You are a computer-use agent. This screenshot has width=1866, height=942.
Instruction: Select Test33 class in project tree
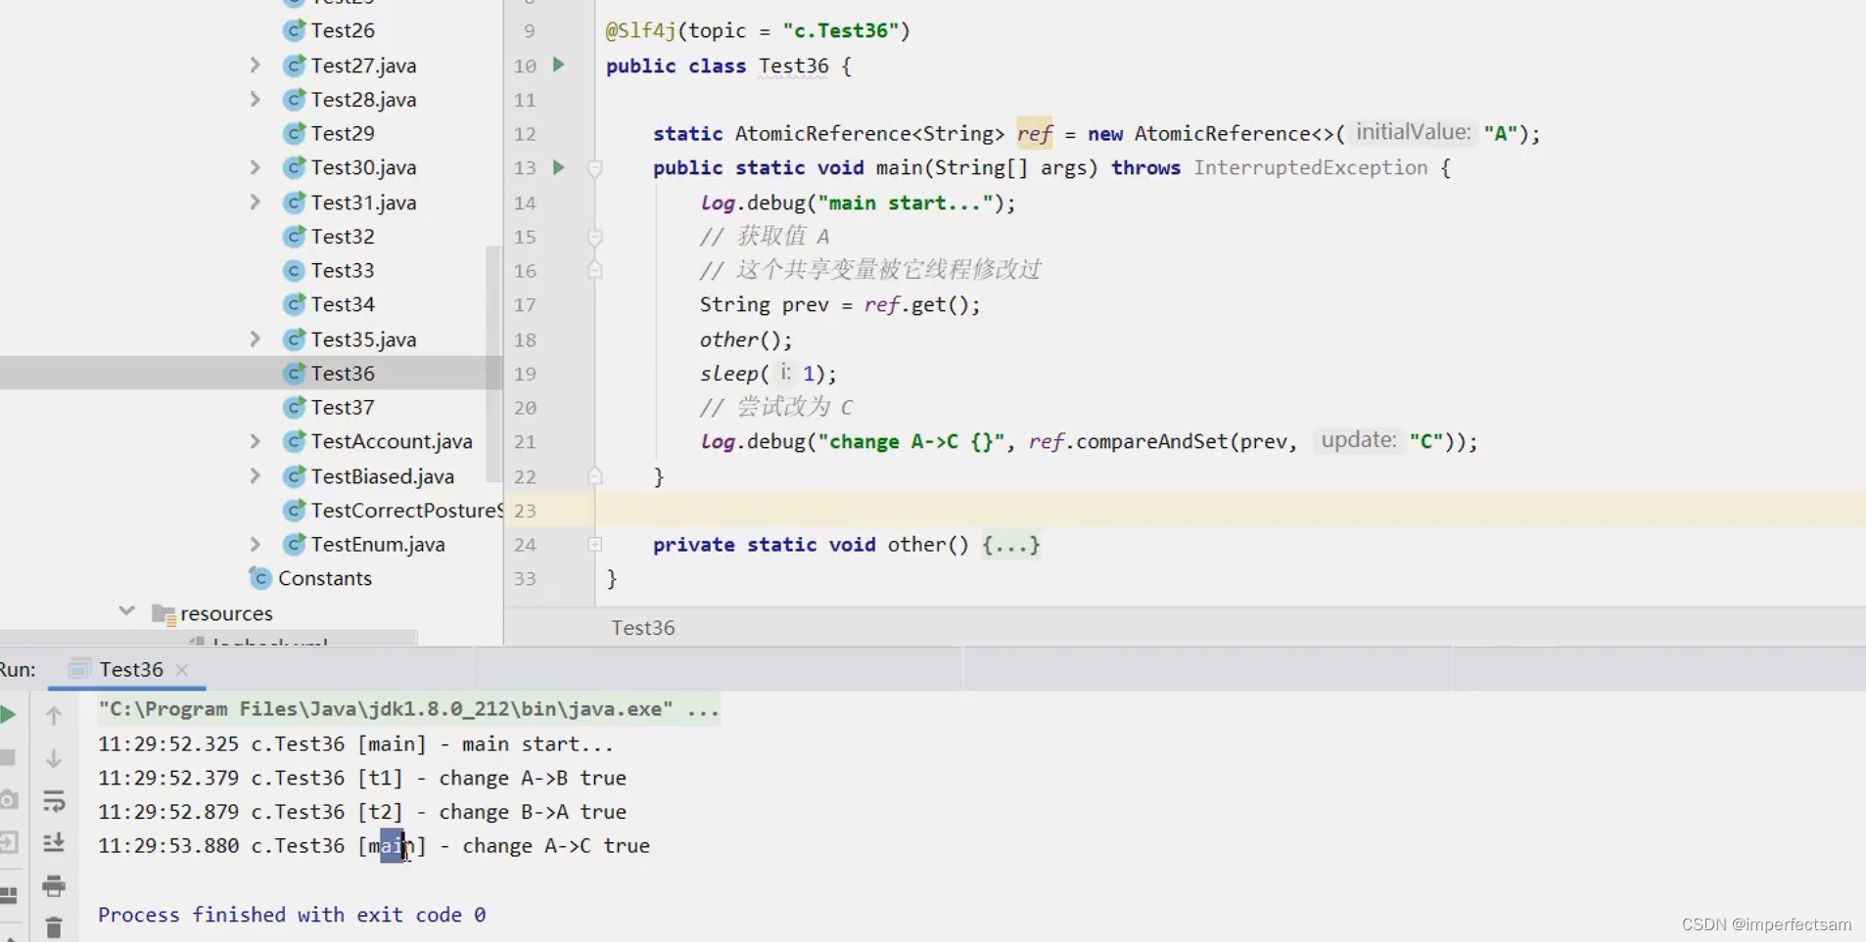343,270
